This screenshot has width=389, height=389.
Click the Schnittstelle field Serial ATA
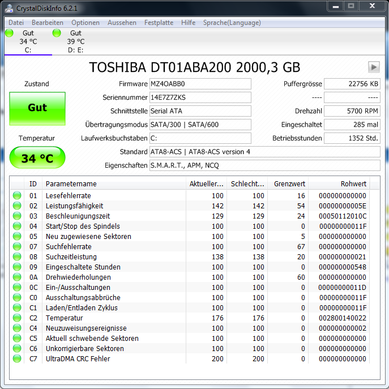coord(200,111)
